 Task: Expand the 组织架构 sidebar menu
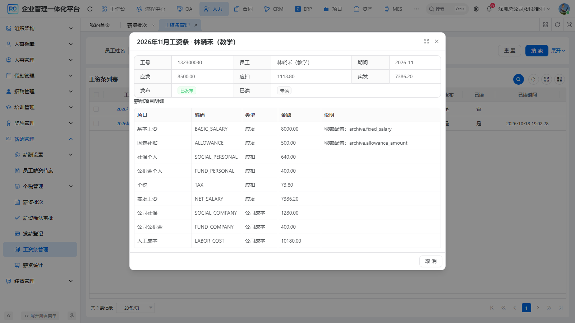40,28
